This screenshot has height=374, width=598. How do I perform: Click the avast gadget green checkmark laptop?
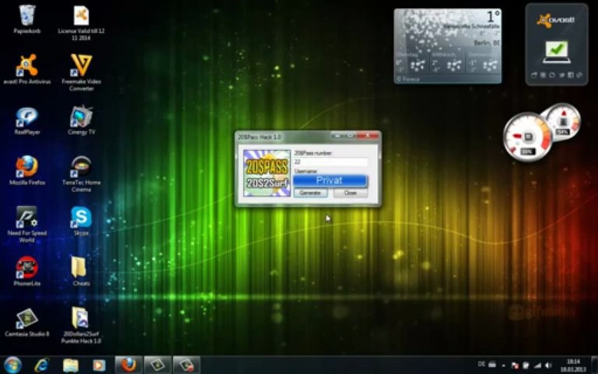(x=556, y=52)
